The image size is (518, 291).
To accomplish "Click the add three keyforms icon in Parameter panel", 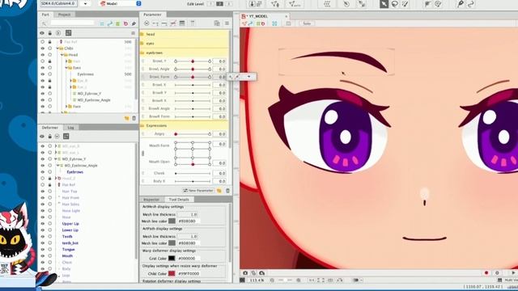I will (x=164, y=23).
